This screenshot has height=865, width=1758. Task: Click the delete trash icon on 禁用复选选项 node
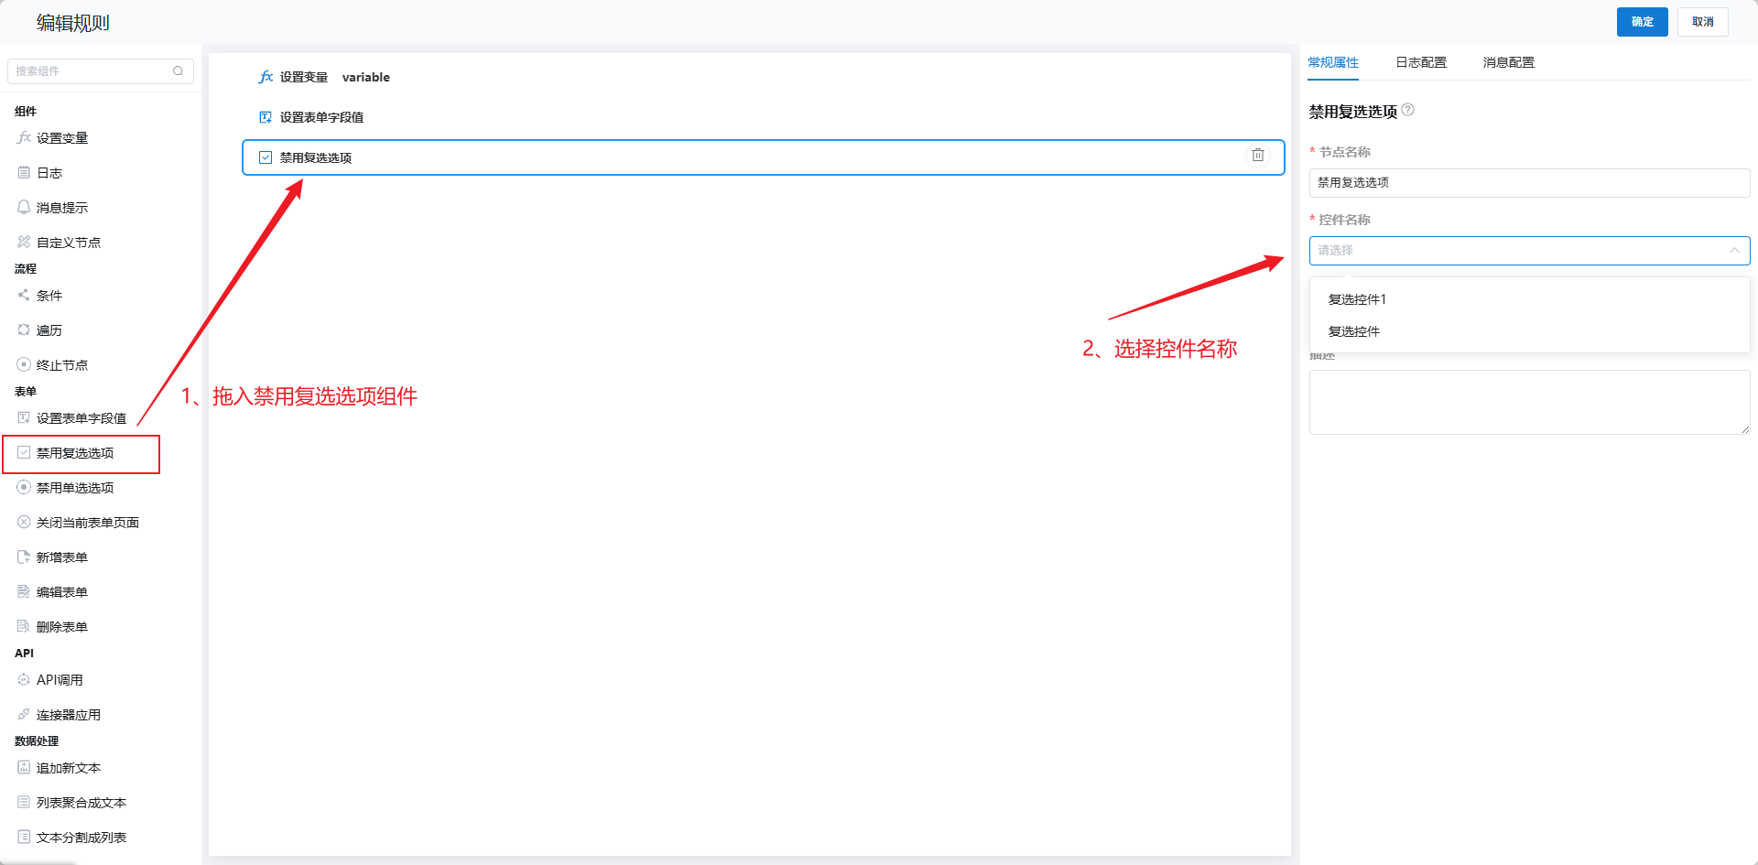[1258, 156]
